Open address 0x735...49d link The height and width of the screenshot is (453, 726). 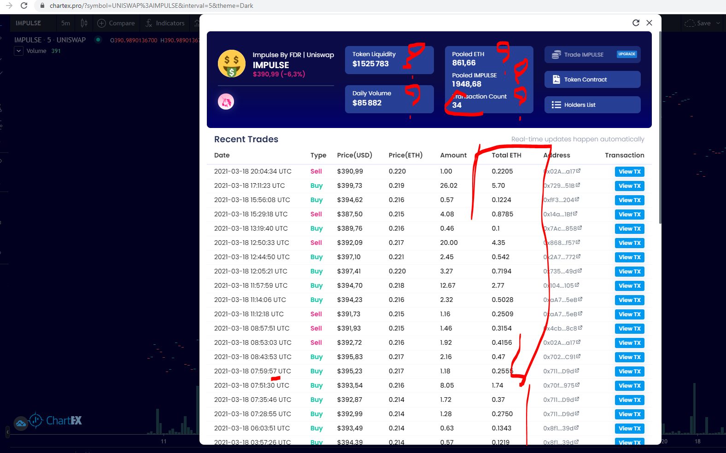[x=562, y=271]
